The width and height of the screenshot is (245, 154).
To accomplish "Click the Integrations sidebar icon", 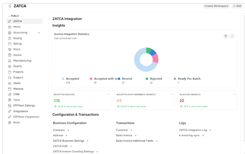I will (x=10, y=111).
